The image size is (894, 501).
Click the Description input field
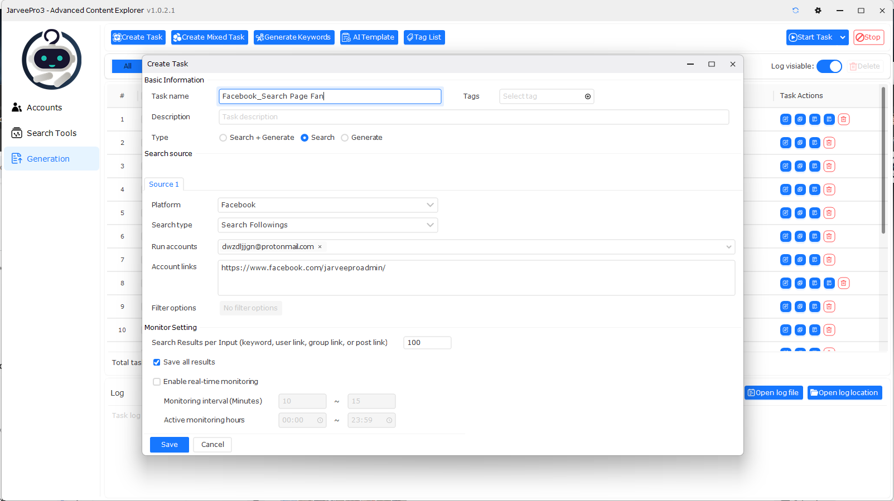[x=473, y=117]
